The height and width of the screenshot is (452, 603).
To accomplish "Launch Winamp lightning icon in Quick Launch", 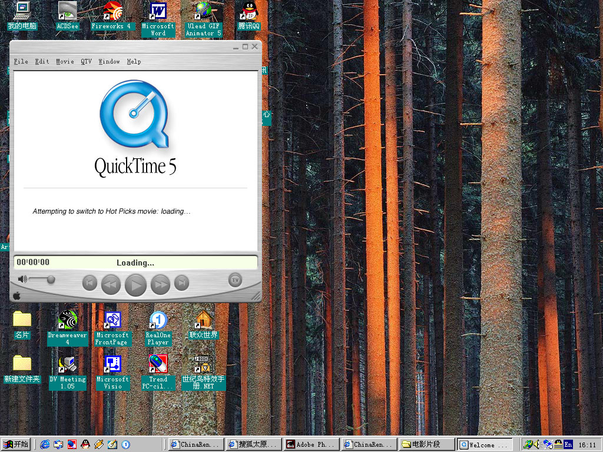I will (99, 445).
